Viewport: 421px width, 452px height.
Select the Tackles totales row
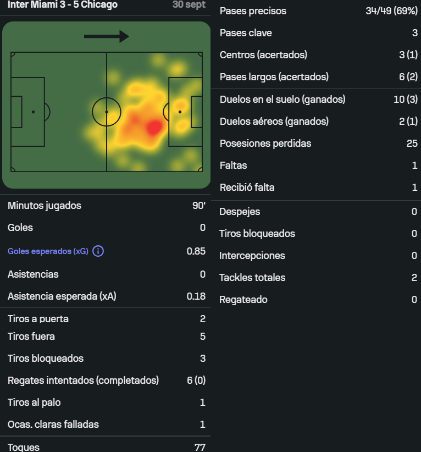318,278
